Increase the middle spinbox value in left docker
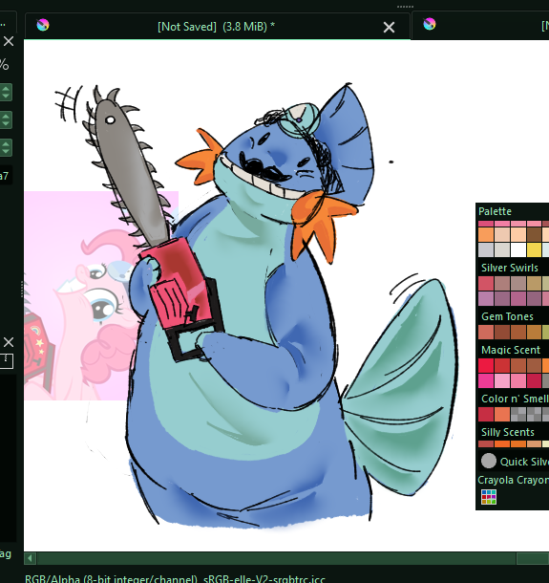The width and height of the screenshot is (549, 583). point(6,117)
